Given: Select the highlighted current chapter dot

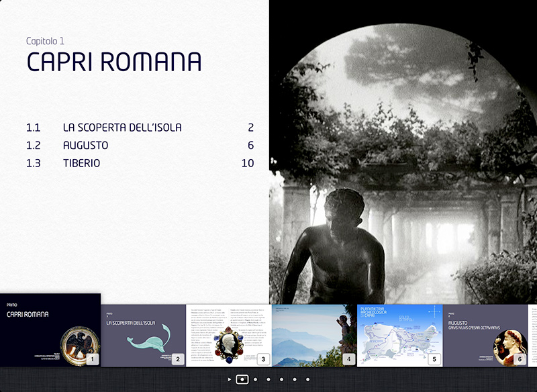Looking at the screenshot, I should coord(242,379).
